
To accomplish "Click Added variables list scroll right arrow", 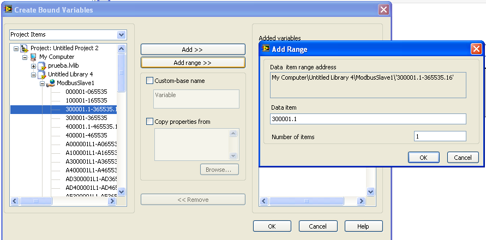I will pos(361,201).
